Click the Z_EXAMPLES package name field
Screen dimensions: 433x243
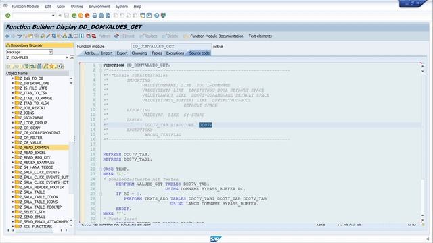tap(37, 57)
